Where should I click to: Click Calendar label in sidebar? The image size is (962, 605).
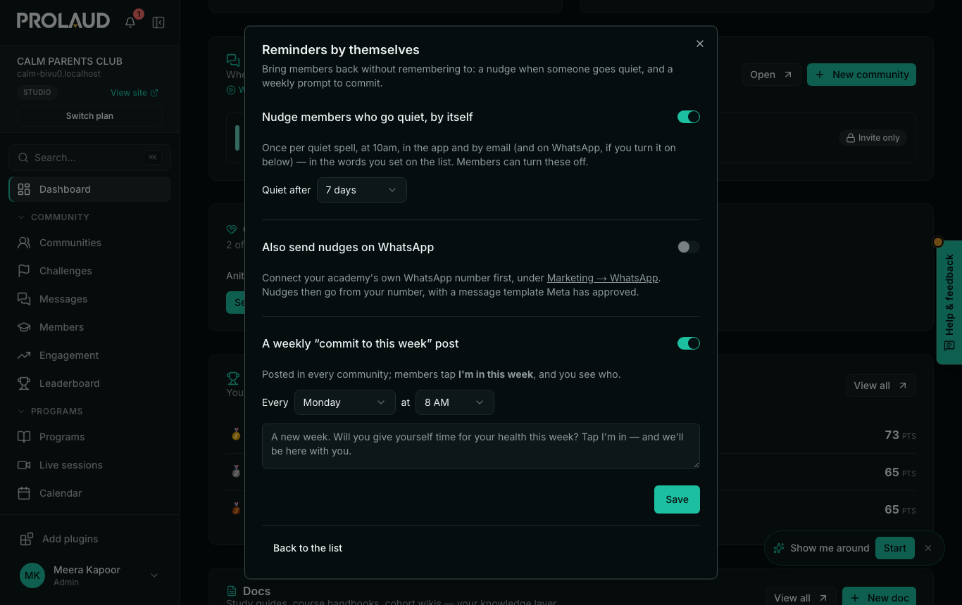click(61, 493)
